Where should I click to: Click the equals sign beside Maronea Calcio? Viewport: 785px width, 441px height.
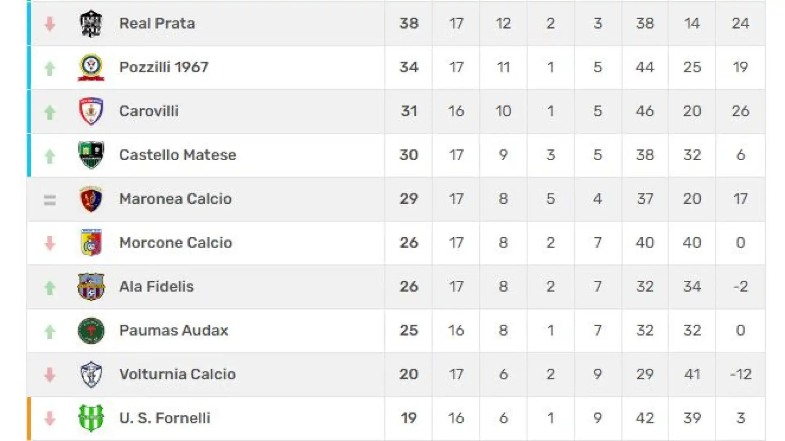tap(50, 200)
